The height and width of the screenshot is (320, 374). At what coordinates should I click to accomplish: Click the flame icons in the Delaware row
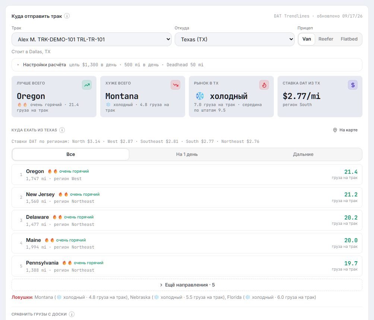(57, 217)
